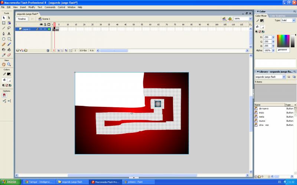The image size is (297, 185).
Task: Show all layers as outlines
Action: [49, 24]
